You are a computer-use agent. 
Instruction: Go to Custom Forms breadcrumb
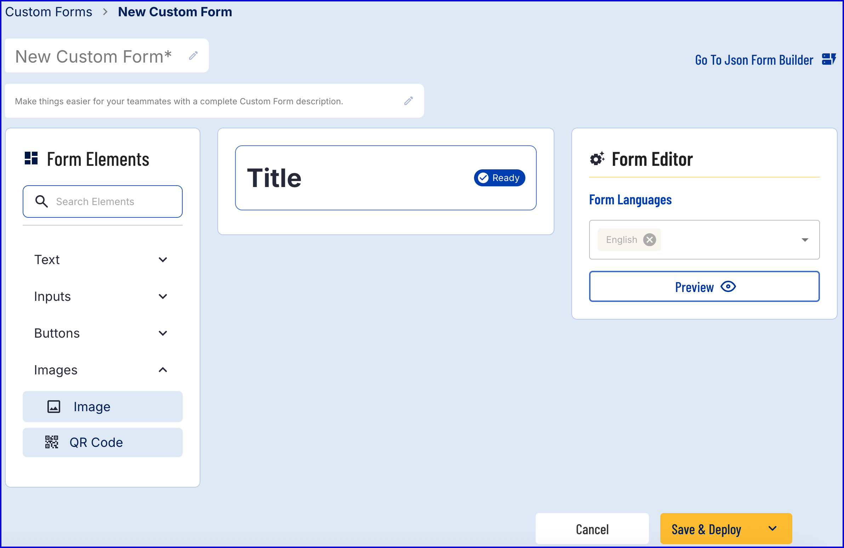[x=49, y=12]
